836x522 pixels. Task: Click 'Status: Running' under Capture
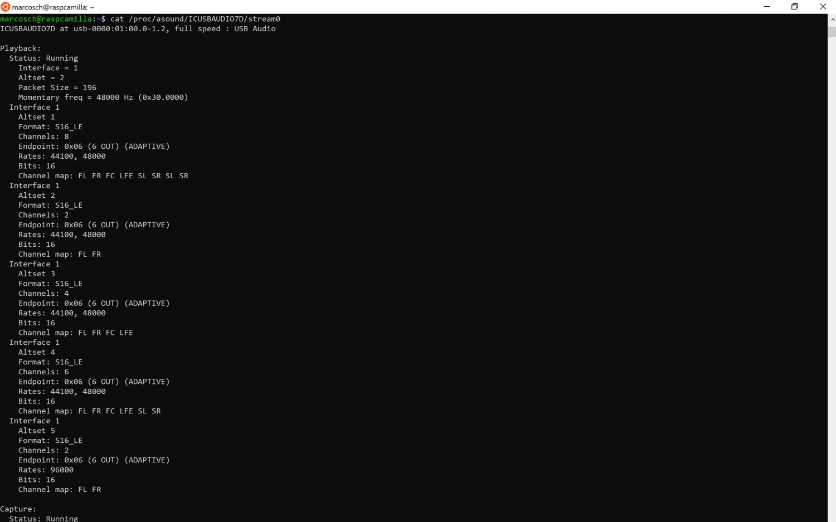tap(43, 519)
